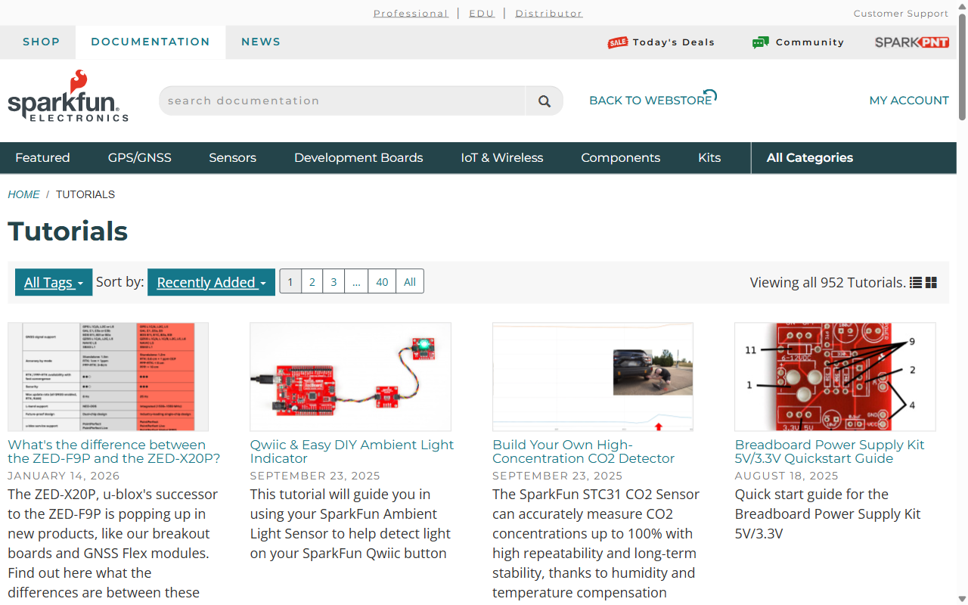Switch to grid view icon
968x605 pixels.
click(x=931, y=282)
